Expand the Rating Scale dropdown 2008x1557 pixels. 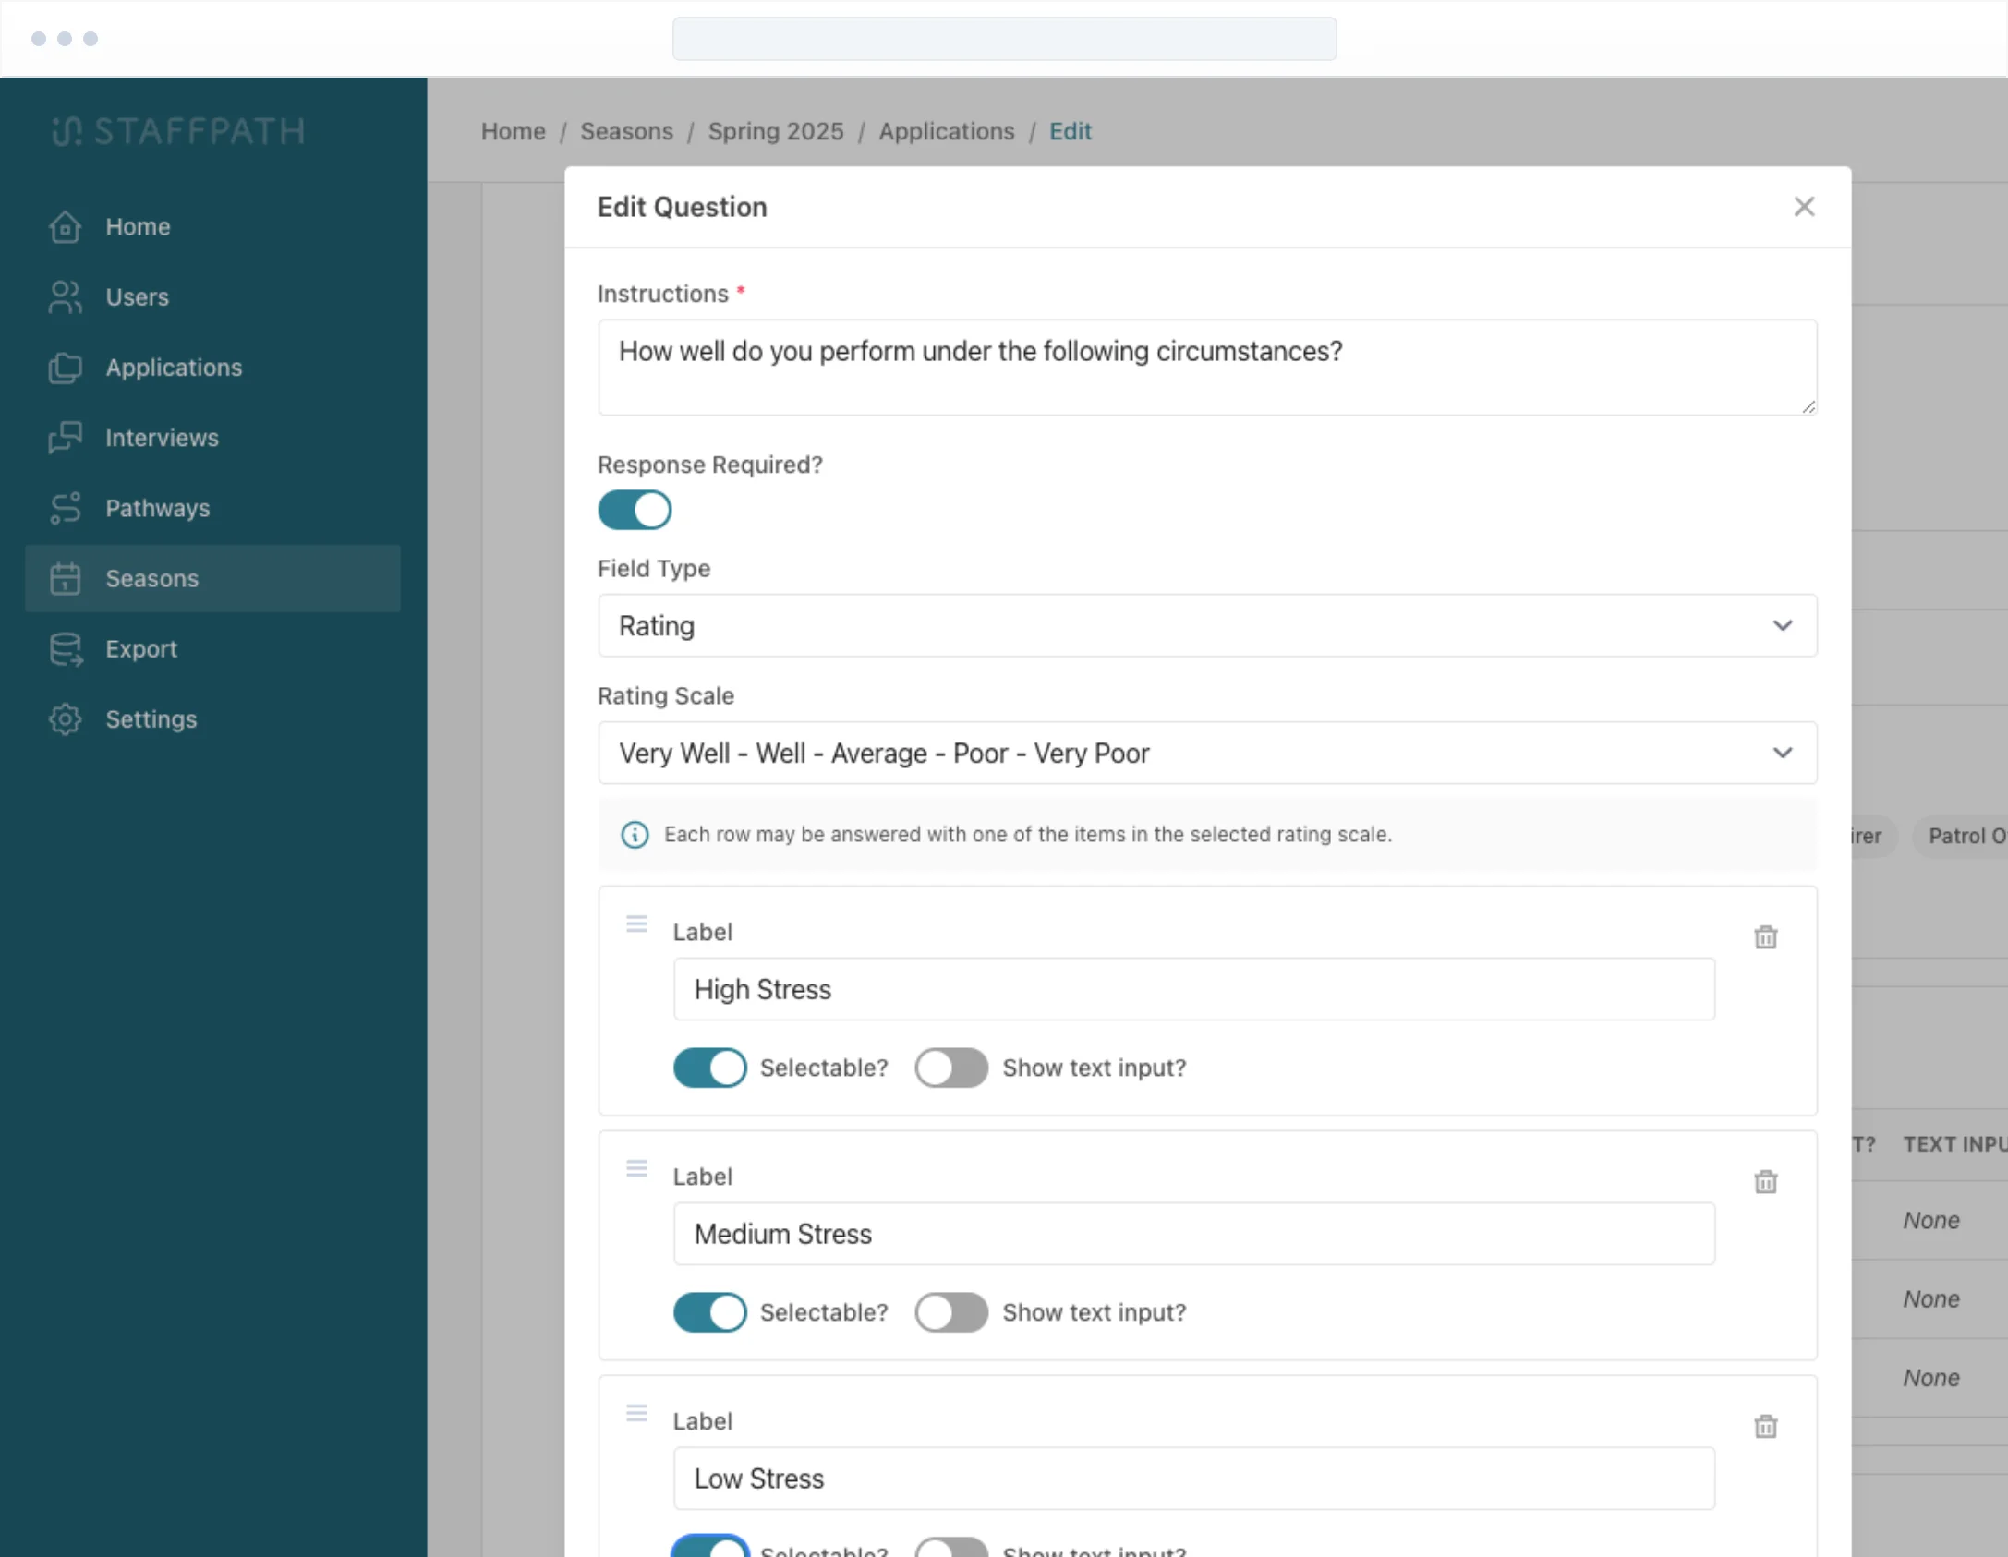click(x=1206, y=754)
